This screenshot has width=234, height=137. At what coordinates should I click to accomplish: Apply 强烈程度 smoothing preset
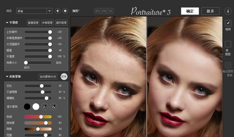pos(61,23)
